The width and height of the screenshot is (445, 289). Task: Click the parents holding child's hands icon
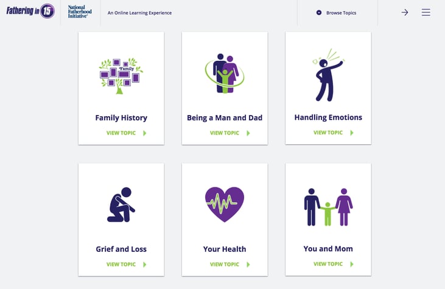pos(328,207)
